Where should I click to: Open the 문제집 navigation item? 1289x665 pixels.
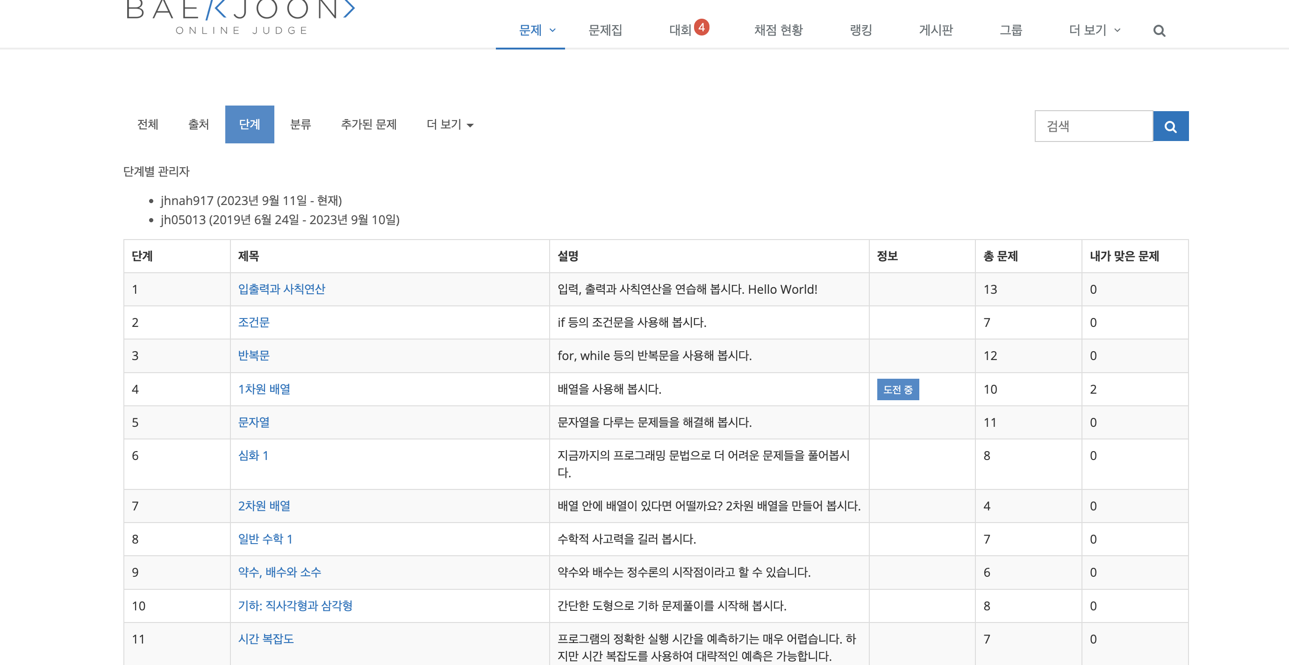coord(605,30)
